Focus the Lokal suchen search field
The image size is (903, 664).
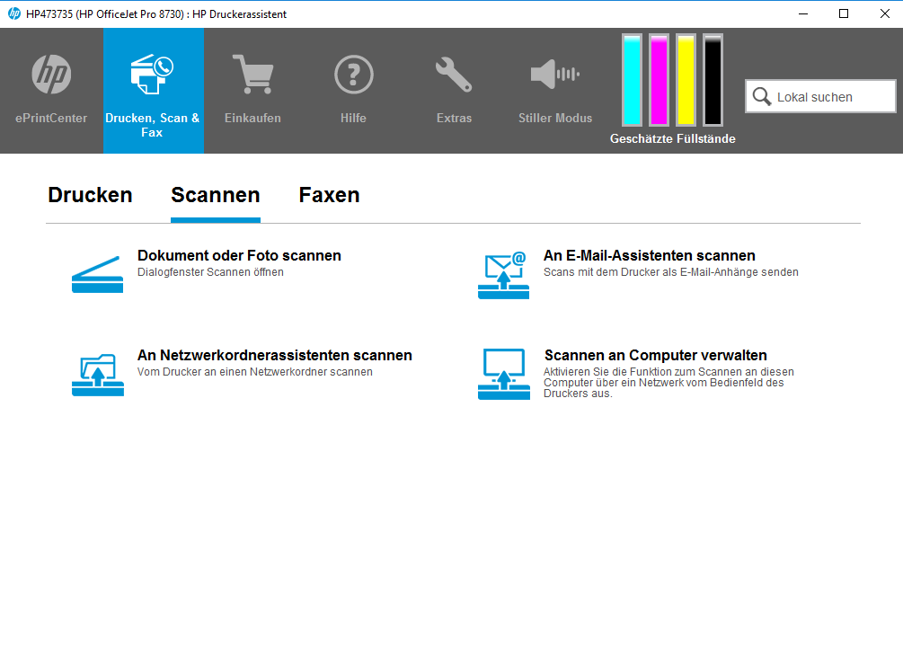820,96
